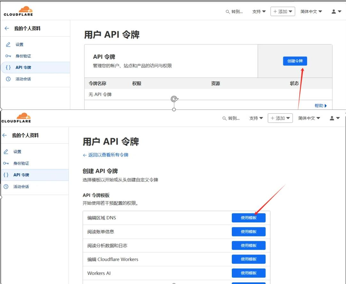Click the braces icon for API 令牌 in the bottom sidebar
The image size is (346, 284).
(x=6, y=175)
